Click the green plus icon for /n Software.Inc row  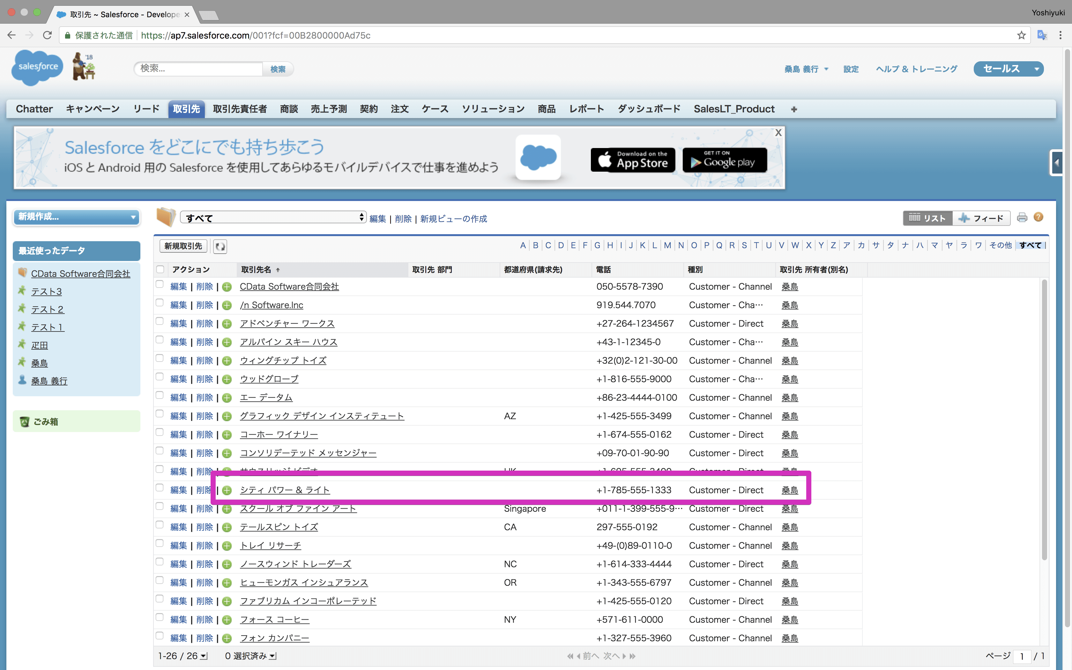click(227, 306)
